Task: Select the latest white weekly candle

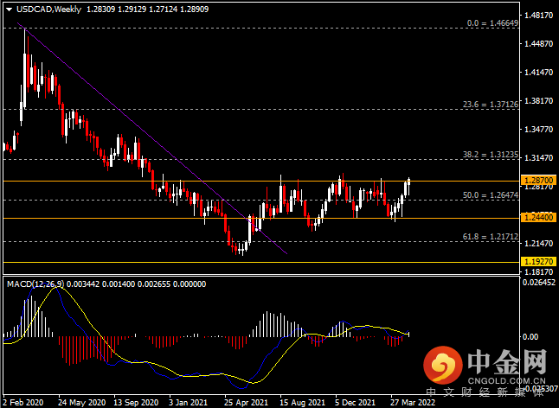Action: (x=409, y=186)
